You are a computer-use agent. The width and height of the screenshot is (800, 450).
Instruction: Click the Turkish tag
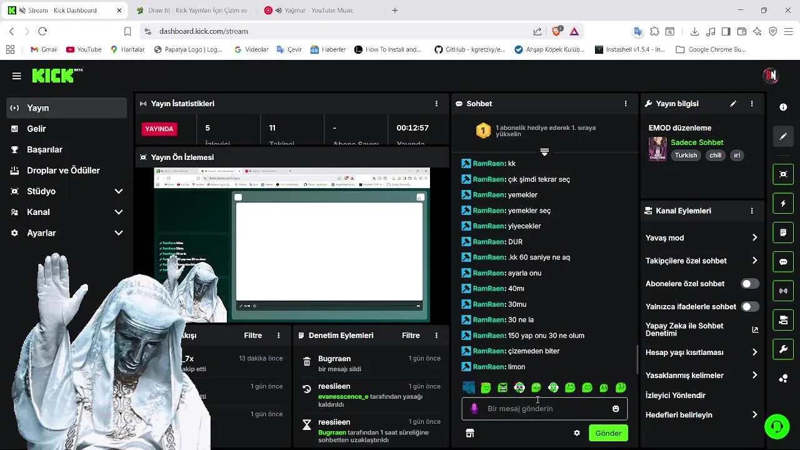(x=686, y=156)
